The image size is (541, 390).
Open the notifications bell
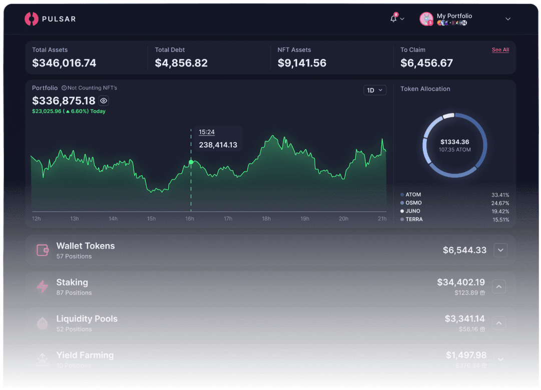point(394,18)
